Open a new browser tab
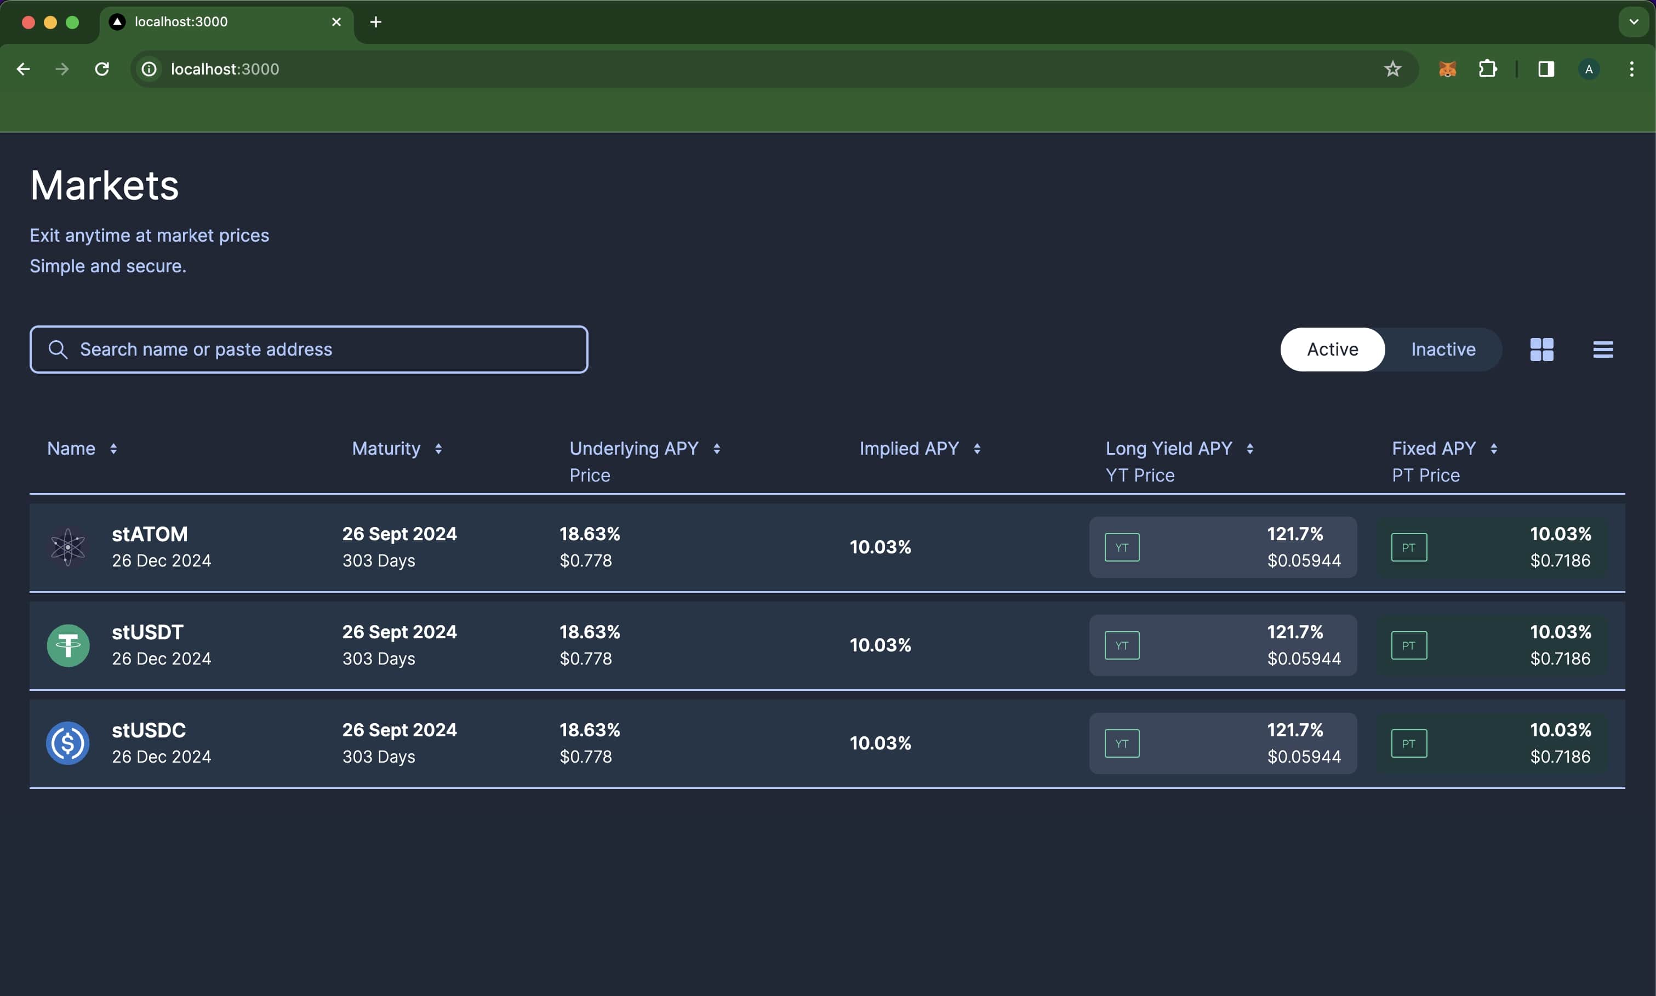 point(376,22)
